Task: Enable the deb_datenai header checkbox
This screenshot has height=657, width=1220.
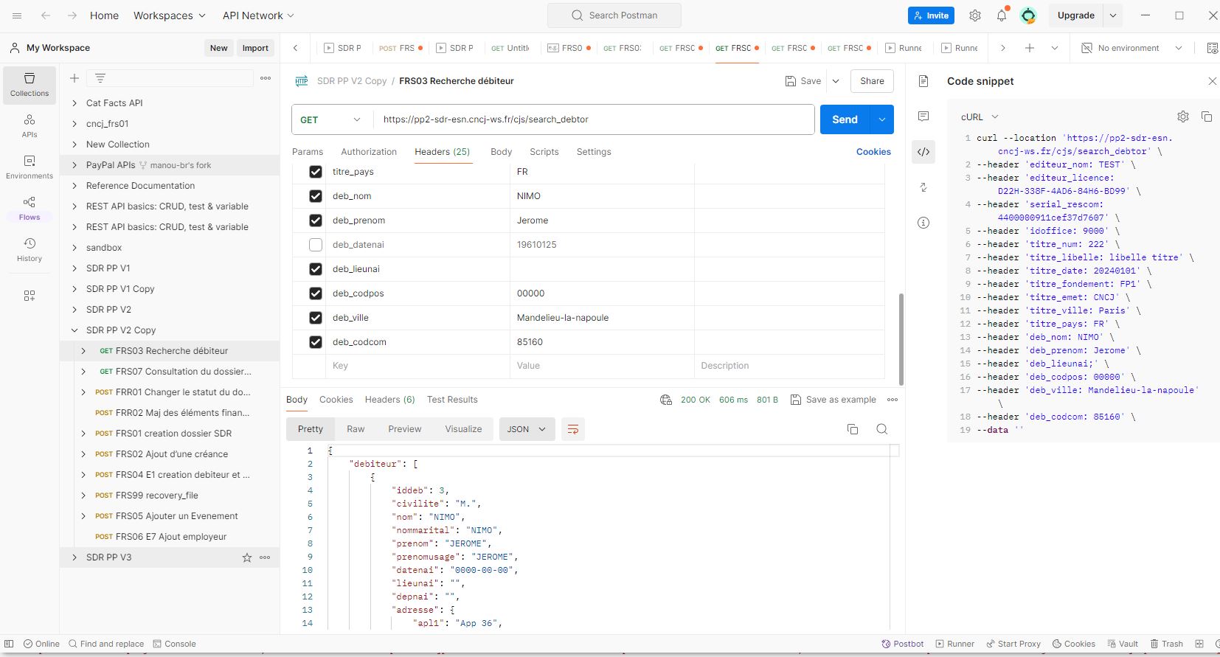Action: coord(316,245)
